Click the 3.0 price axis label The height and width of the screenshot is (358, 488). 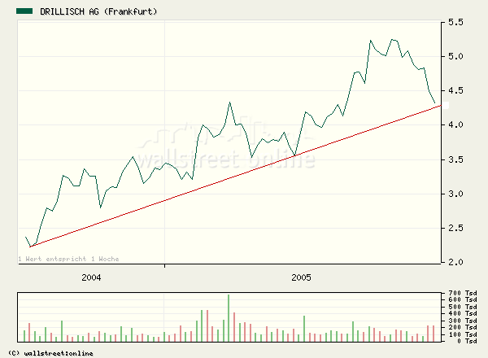tap(453, 194)
